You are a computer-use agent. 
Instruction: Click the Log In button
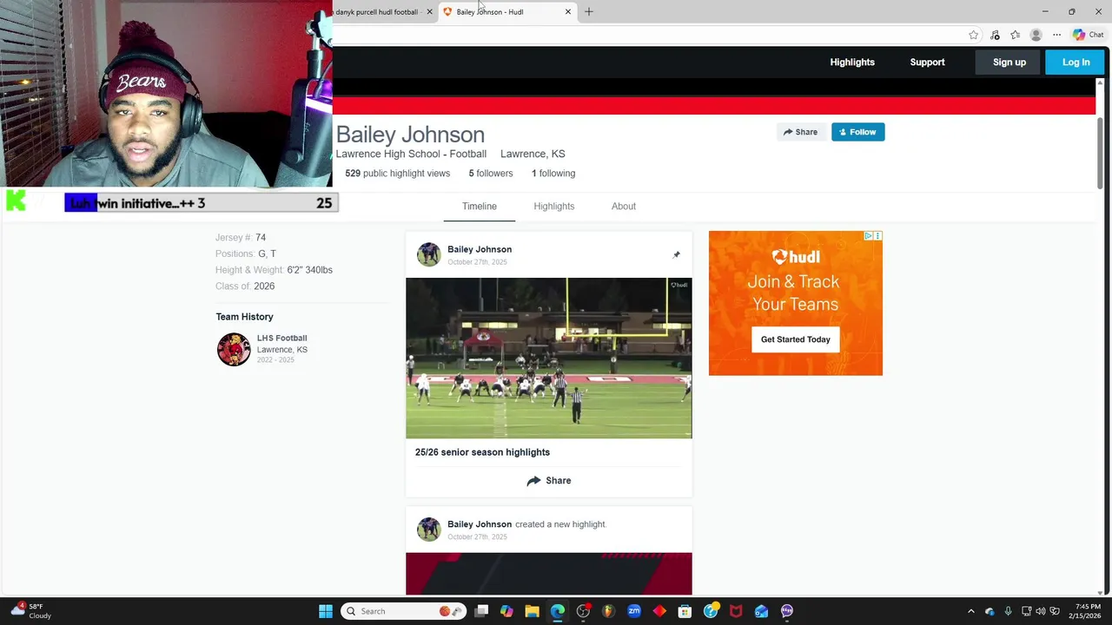coord(1076,62)
